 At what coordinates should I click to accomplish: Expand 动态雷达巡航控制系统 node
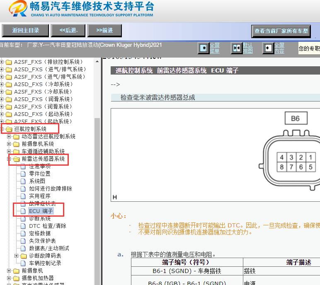pos(9,136)
